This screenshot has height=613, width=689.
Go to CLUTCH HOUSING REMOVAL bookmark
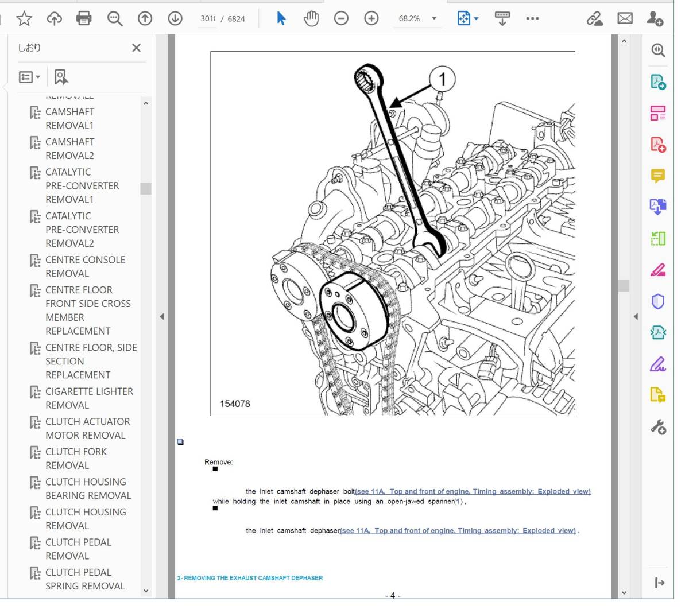click(86, 518)
